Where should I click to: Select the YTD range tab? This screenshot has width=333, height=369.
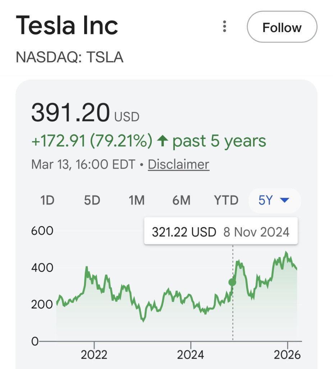[x=226, y=200]
